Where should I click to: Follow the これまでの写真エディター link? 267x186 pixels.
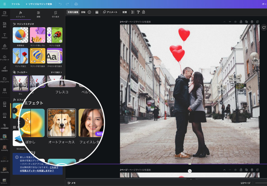39,169
